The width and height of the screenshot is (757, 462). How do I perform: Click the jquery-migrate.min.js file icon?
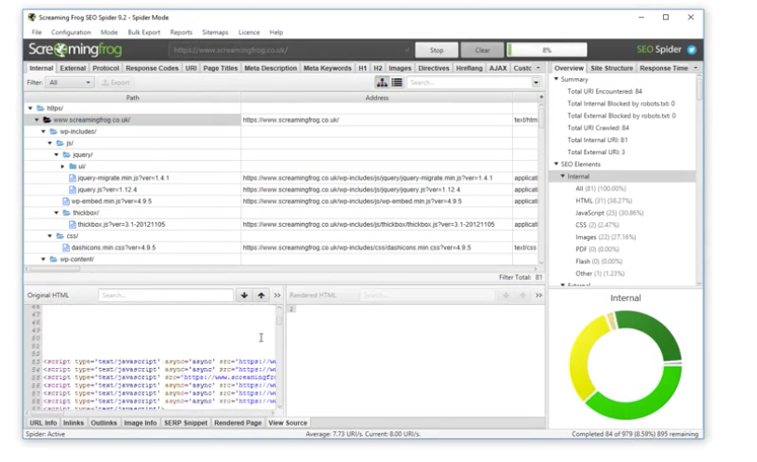point(73,178)
